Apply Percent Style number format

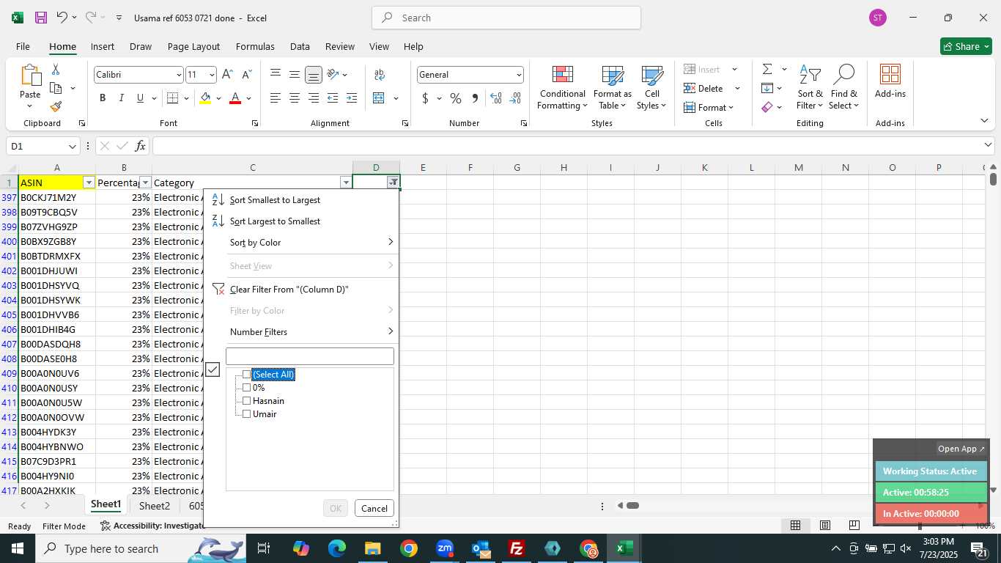coord(456,97)
